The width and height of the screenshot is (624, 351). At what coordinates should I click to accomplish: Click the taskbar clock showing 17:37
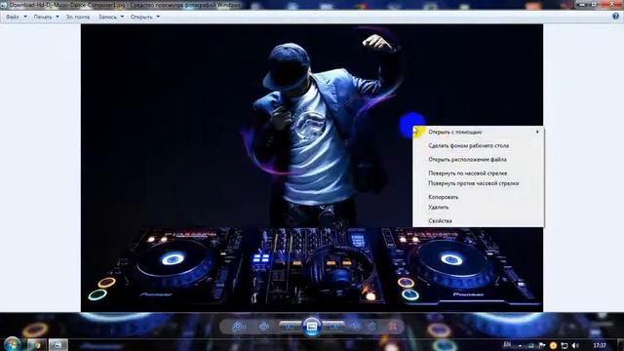click(x=600, y=345)
